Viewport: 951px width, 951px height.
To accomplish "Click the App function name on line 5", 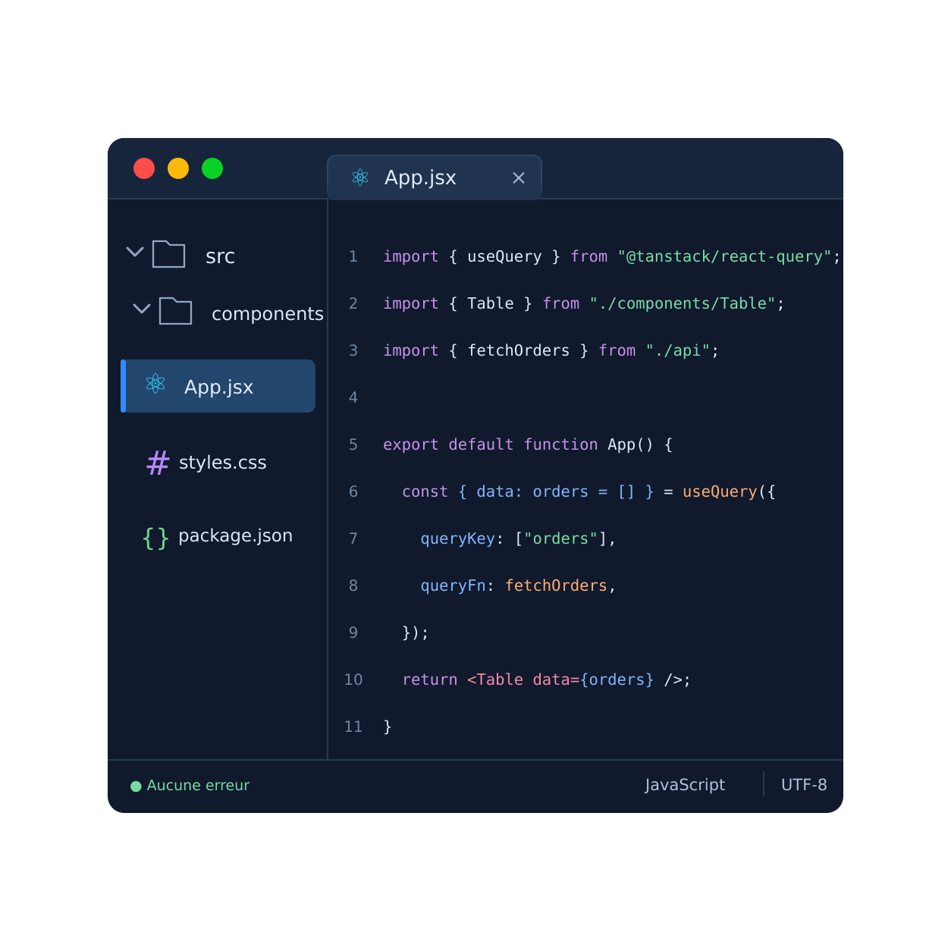I will pos(621,444).
